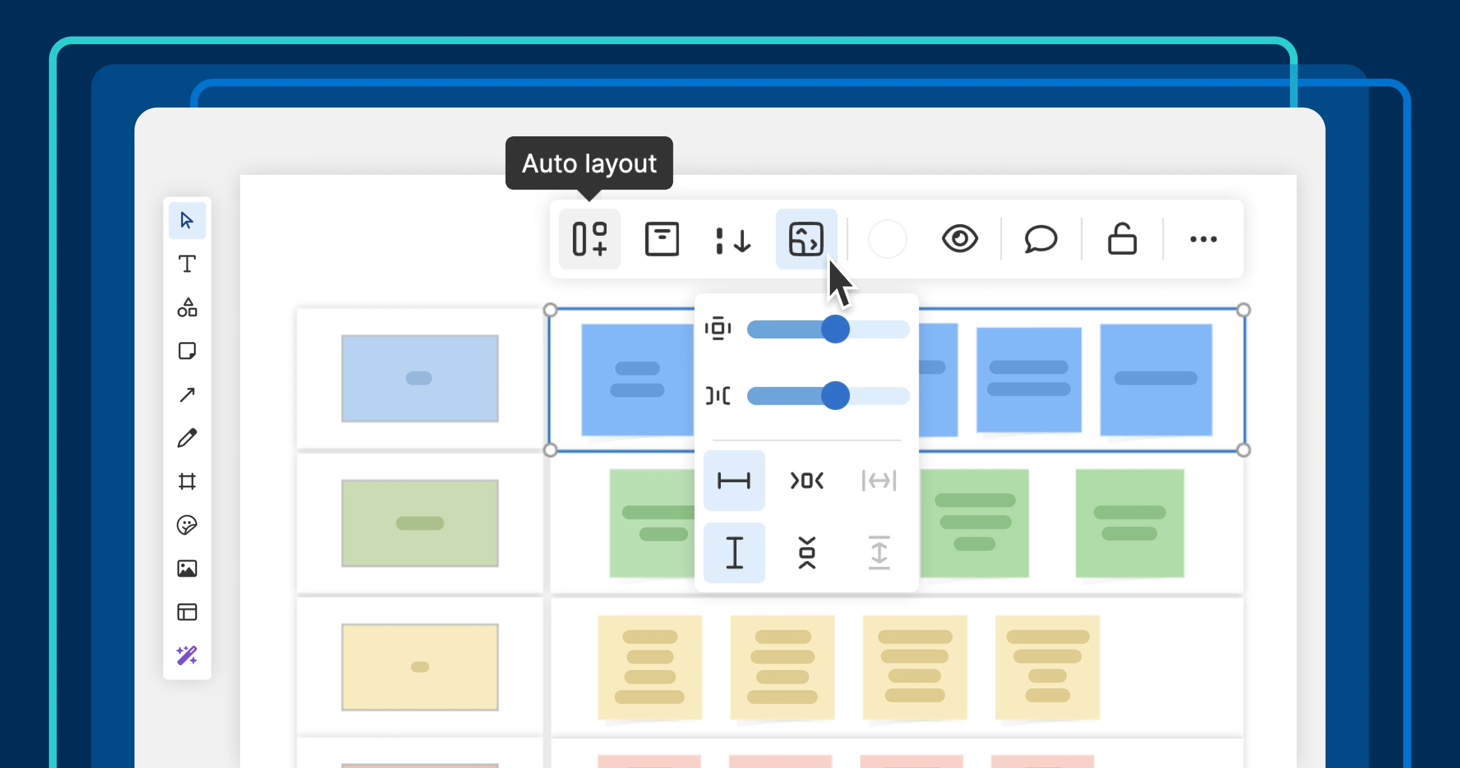The height and width of the screenshot is (768, 1460).
Task: Select the Pen drawing tool
Action: tap(187, 438)
